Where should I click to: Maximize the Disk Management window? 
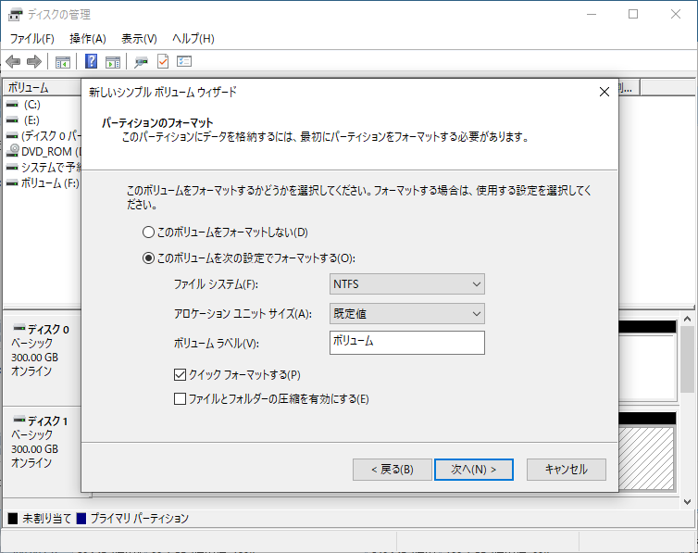coord(633,14)
